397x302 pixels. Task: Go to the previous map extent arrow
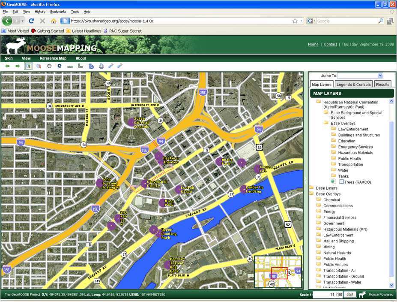point(7,66)
